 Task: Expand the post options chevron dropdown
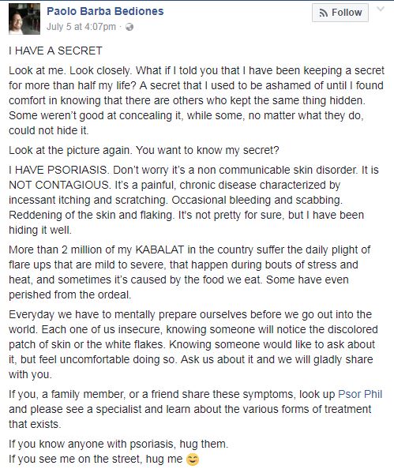click(x=381, y=9)
